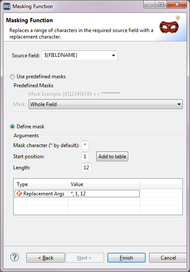
Task: Click the IRI application logo icon
Action: click(7, 6)
